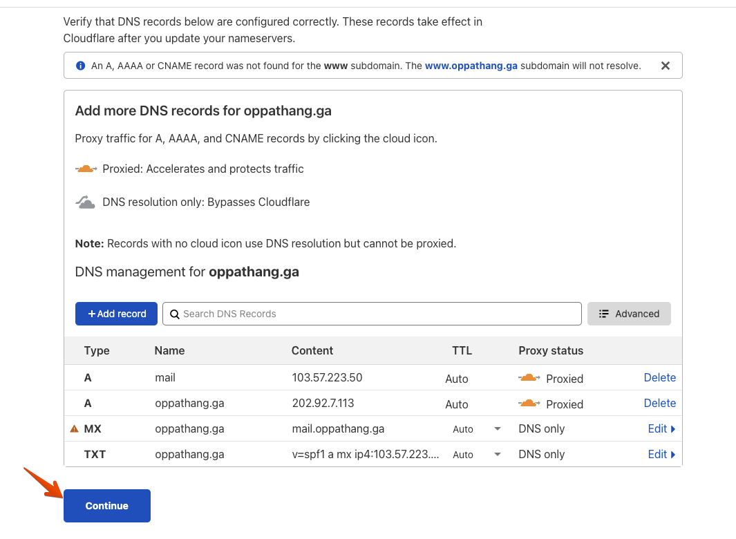Screen dimensions: 736x539
Task: Click oppathang.ga name in MX row
Action: pos(189,428)
